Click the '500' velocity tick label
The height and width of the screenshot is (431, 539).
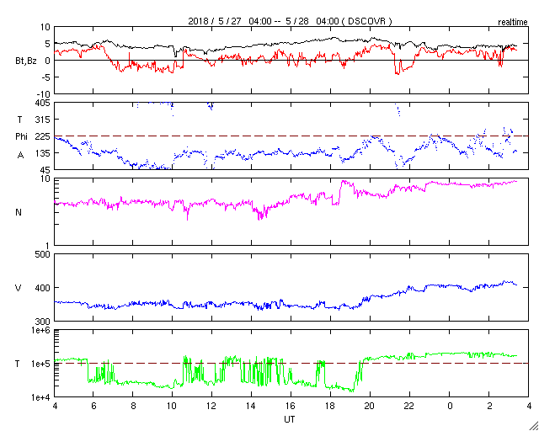tap(43, 254)
